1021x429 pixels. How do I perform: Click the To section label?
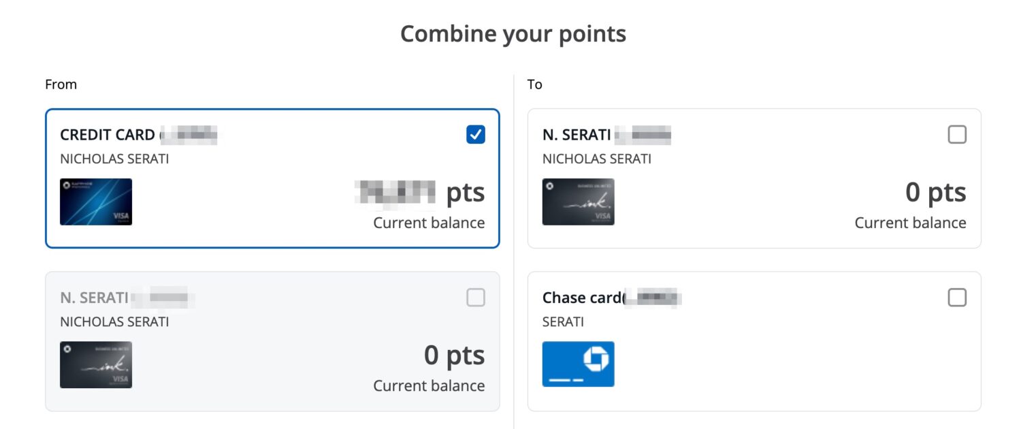coord(534,84)
